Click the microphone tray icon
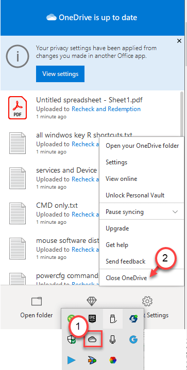The height and width of the screenshot is (370, 187). click(113, 340)
